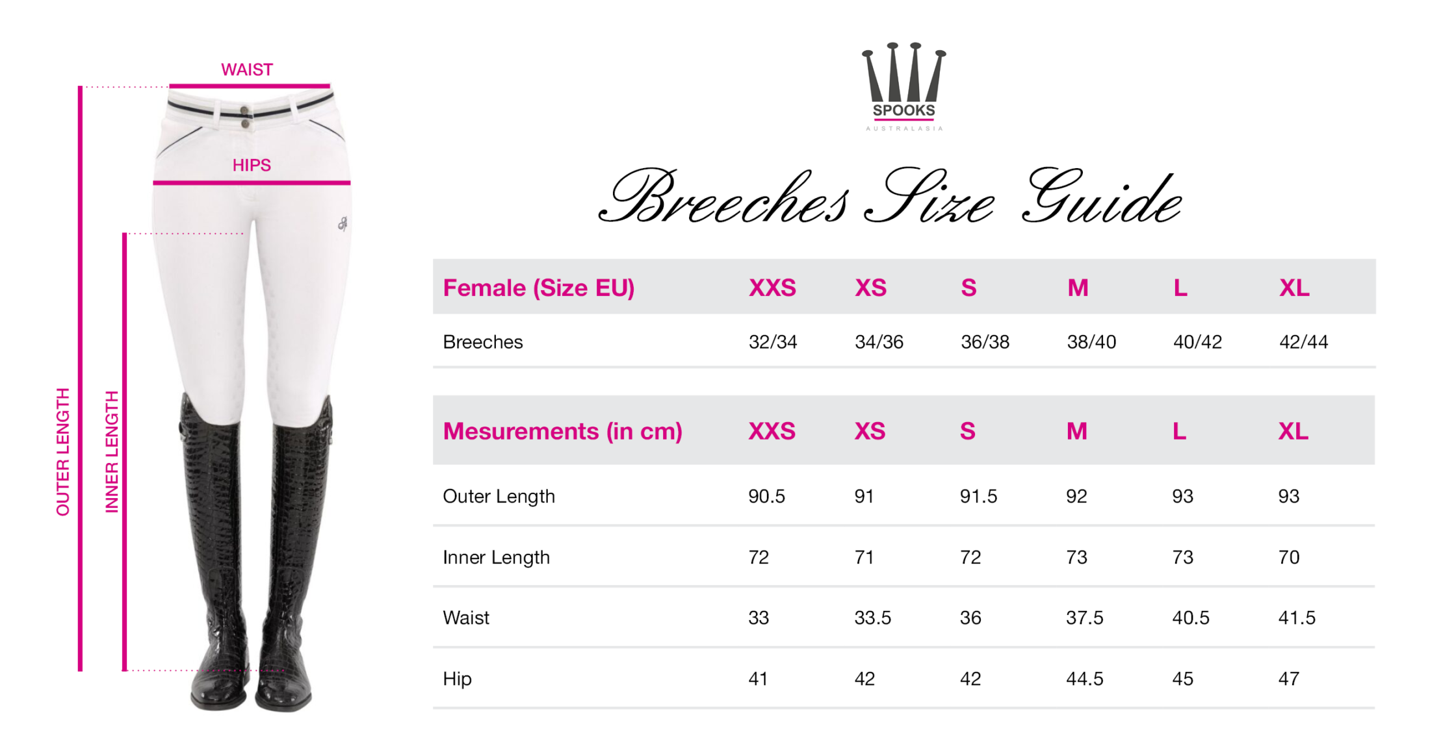Click the 44.5 hip value for M
Viewport: 1430px width, 748px height.
pos(1085,679)
